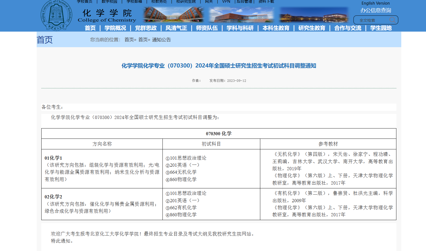Click ①101思想政治理论 in the 化学1 row
The image size is (426, 251).
(186, 158)
